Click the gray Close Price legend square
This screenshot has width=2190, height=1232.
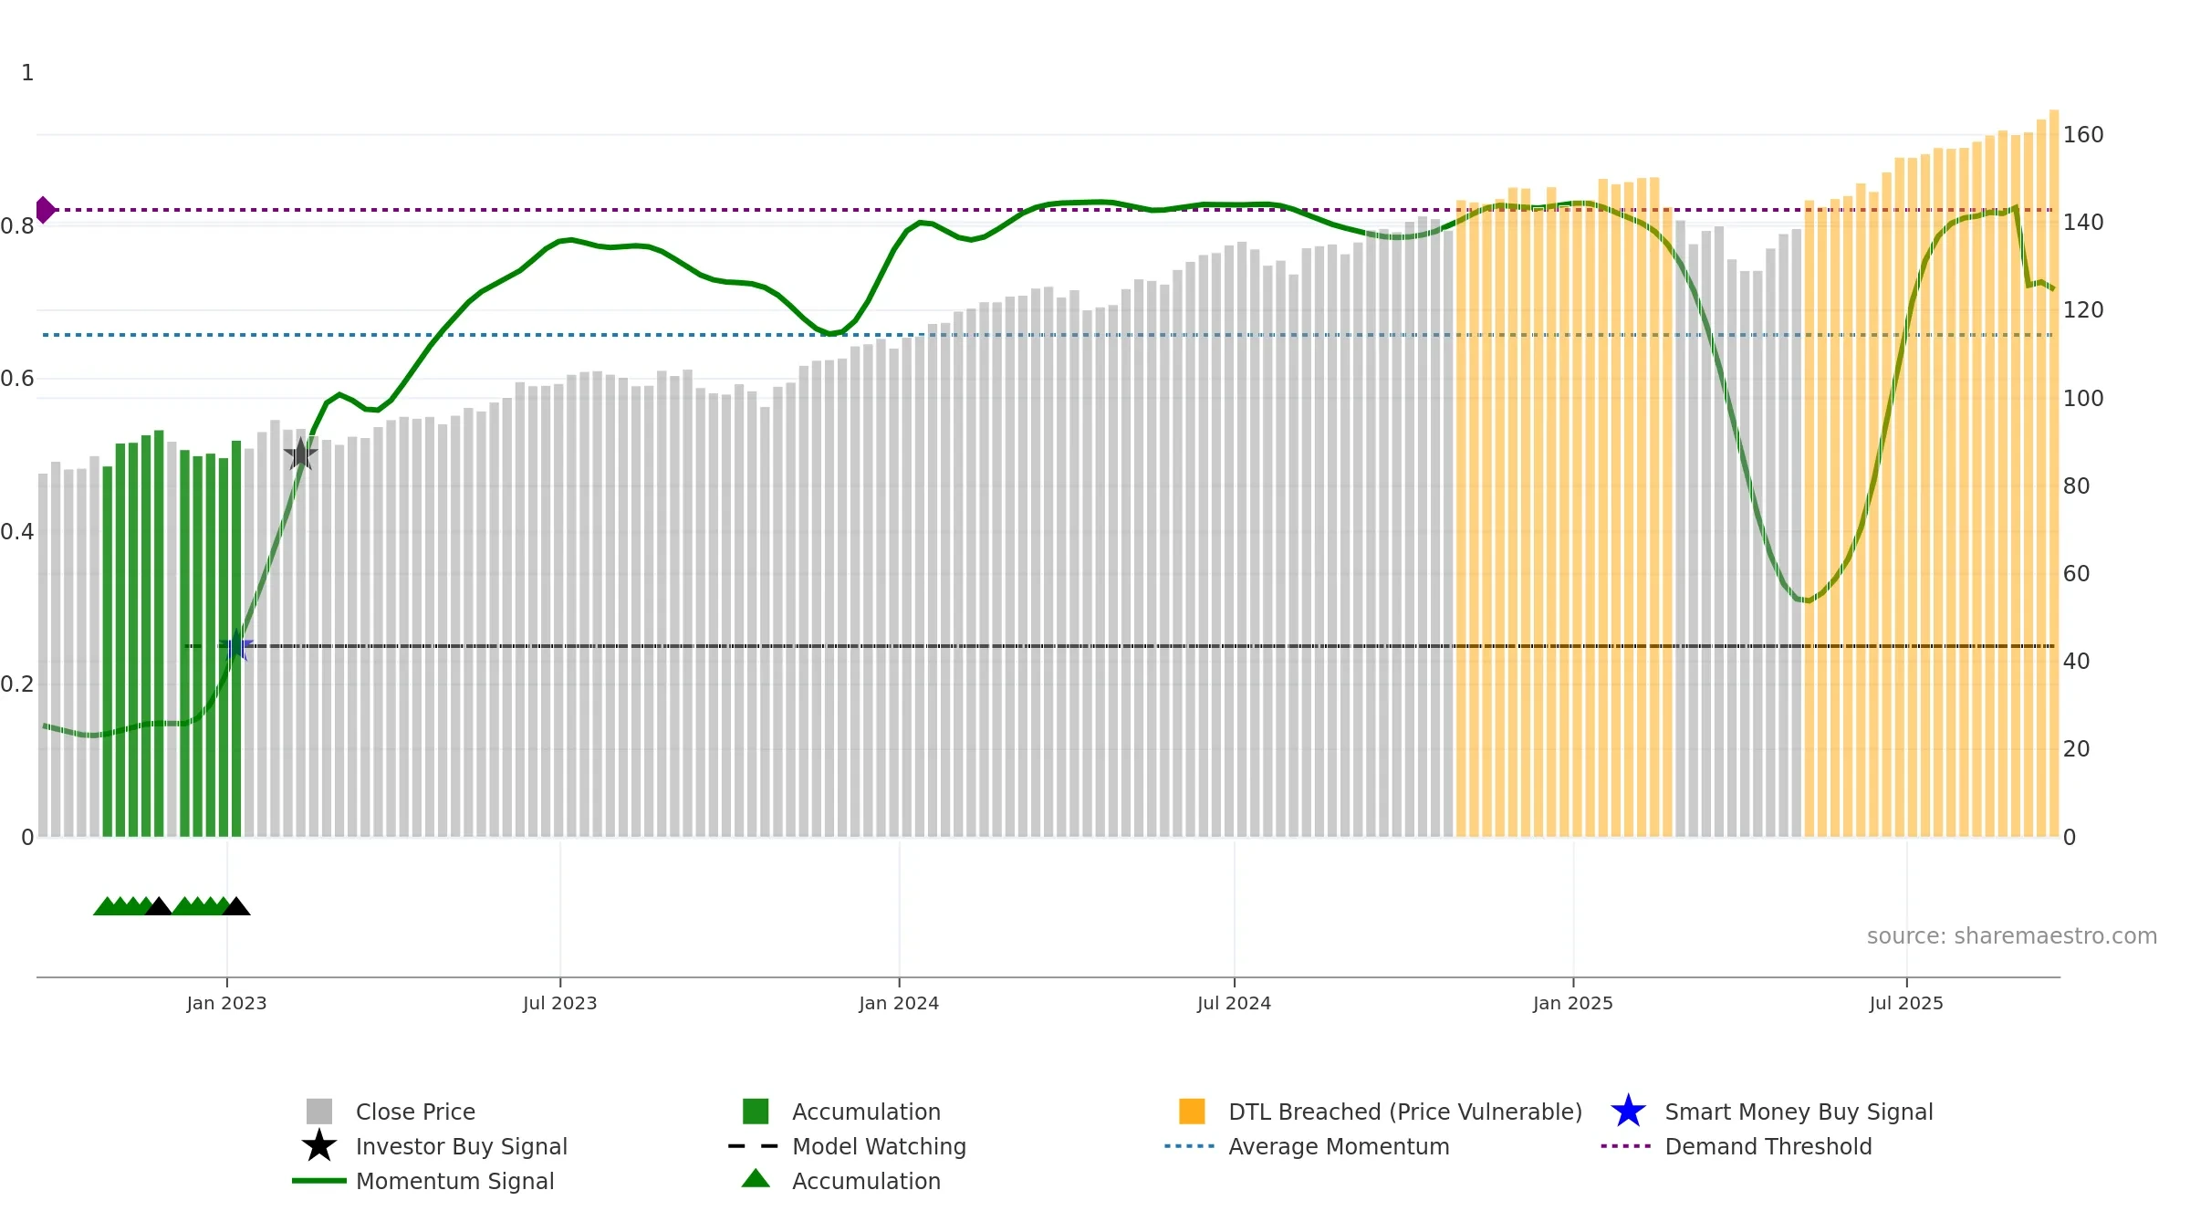[319, 1111]
